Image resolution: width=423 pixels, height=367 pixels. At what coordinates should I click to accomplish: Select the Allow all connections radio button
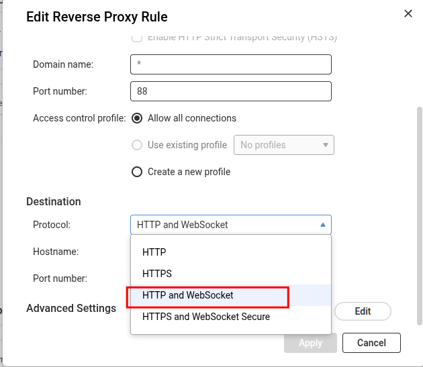137,118
